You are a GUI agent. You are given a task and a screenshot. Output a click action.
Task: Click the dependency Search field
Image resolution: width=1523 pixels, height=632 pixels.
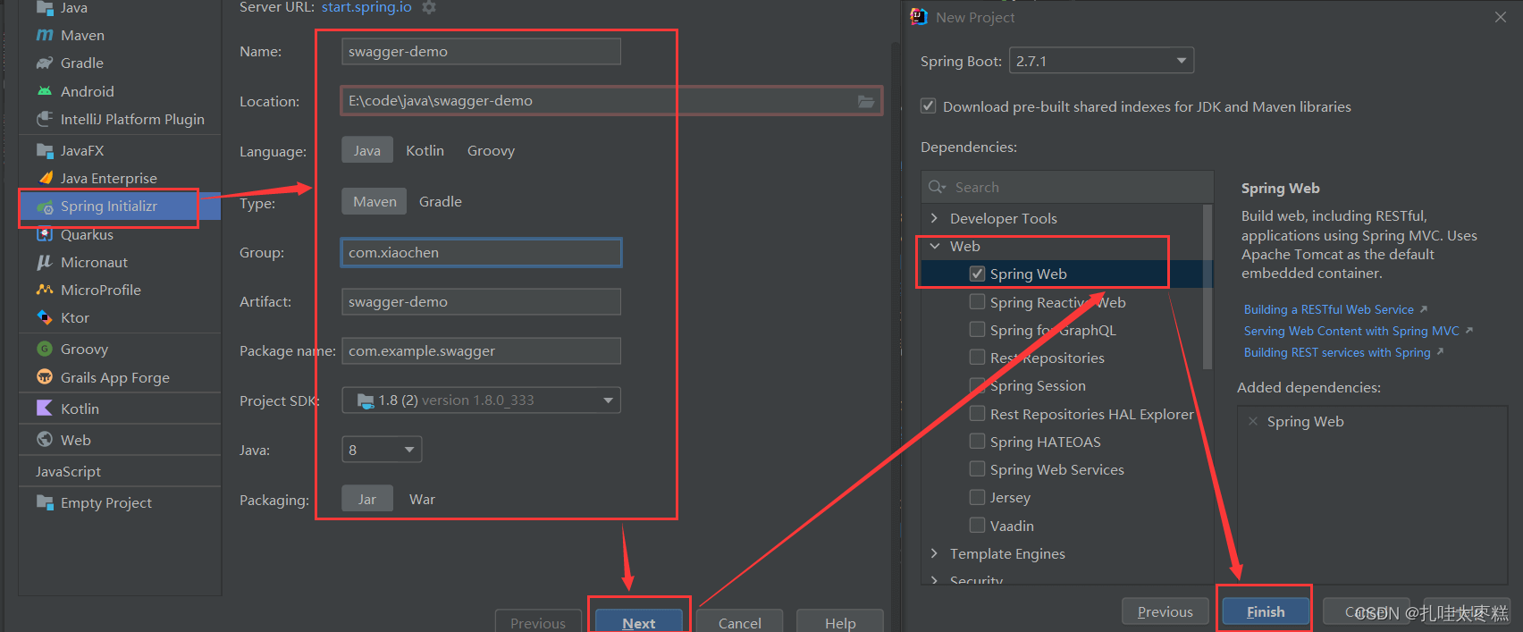[1067, 187]
